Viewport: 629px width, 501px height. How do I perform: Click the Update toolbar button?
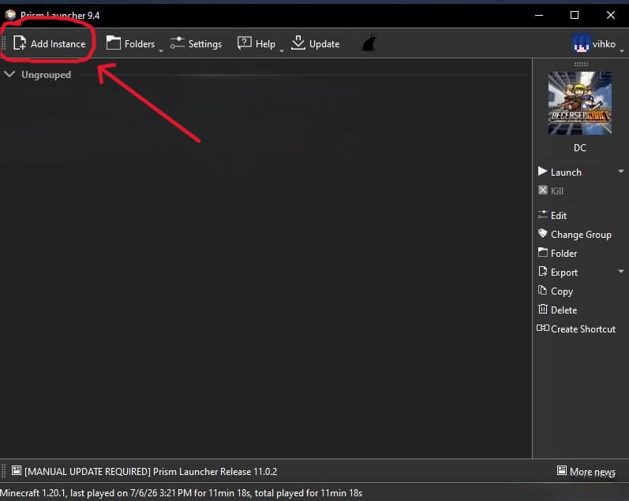point(316,43)
